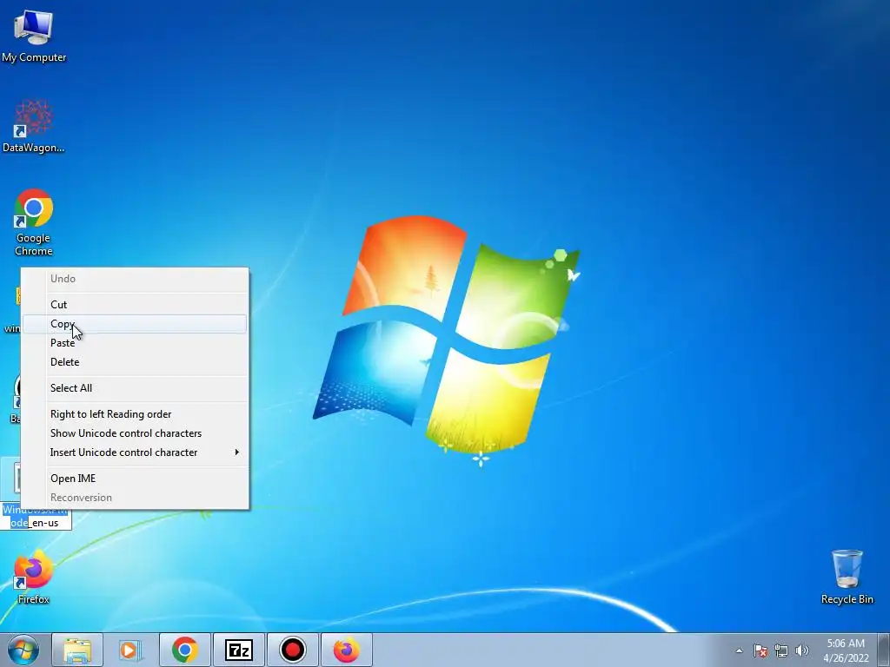Click the file rename text field ending in _en-us
This screenshot has height=667, width=890.
coord(36,517)
